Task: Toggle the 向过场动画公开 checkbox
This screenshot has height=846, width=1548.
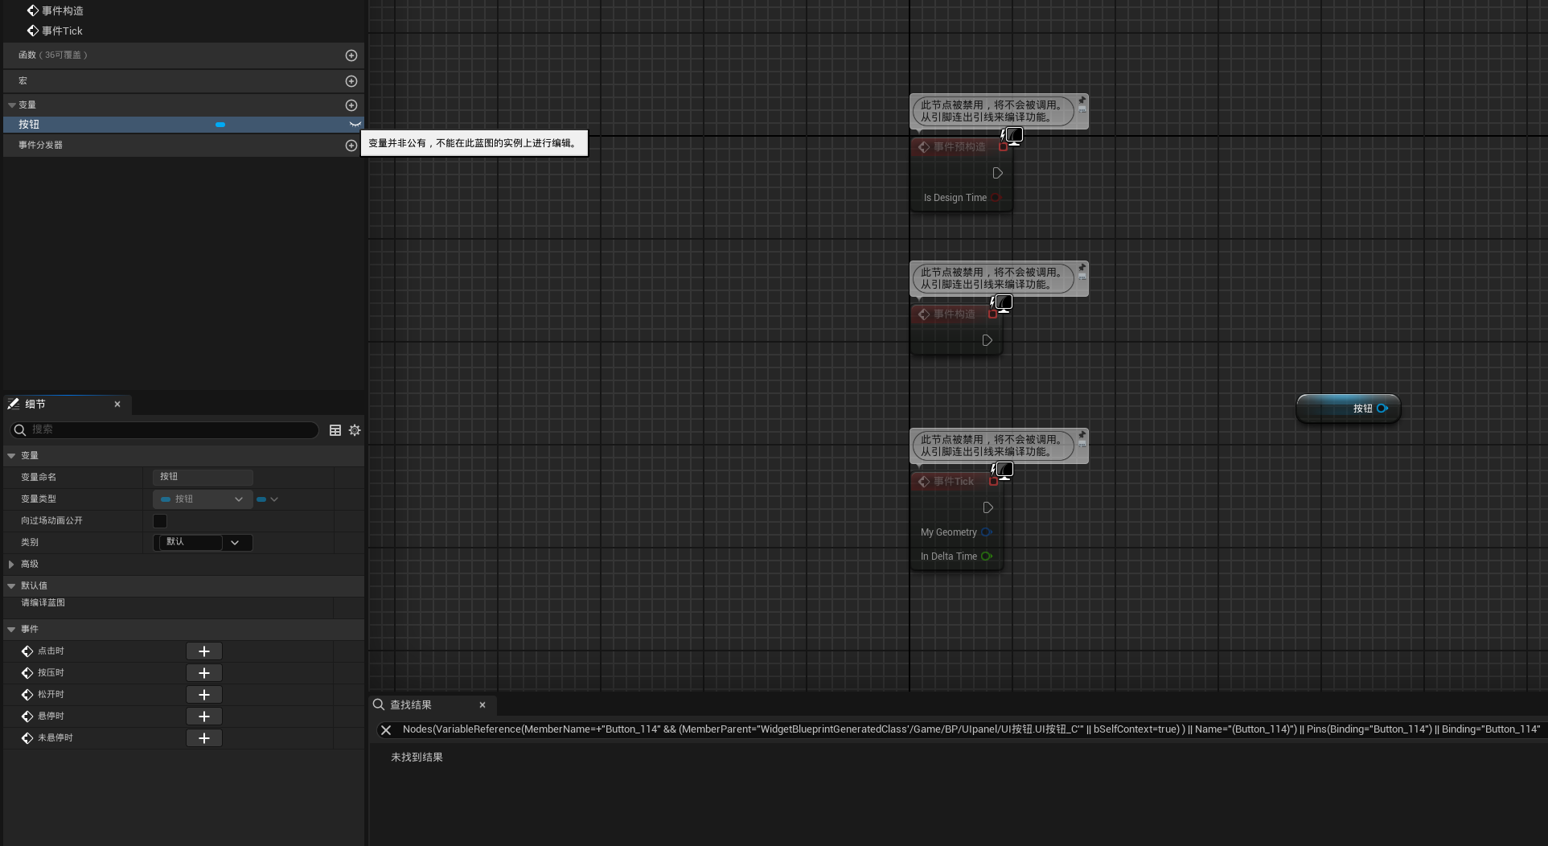Action: coord(160,521)
